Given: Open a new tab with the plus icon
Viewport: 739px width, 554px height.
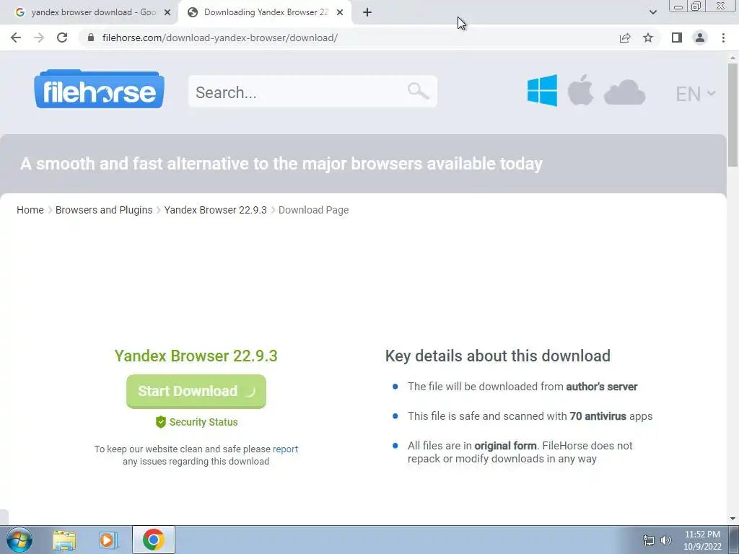Looking at the screenshot, I should tap(367, 12).
